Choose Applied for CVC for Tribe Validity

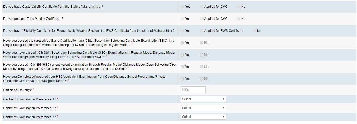click(x=201, y=19)
